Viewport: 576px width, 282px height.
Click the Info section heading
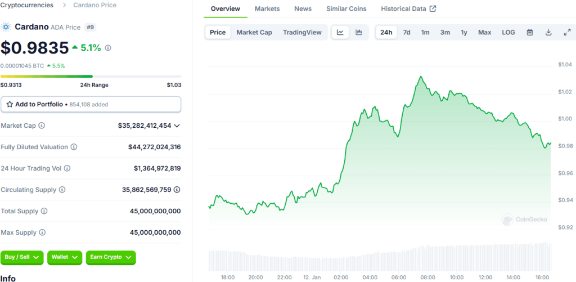click(x=8, y=278)
